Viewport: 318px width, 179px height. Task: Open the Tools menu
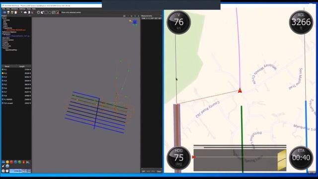point(29,9)
